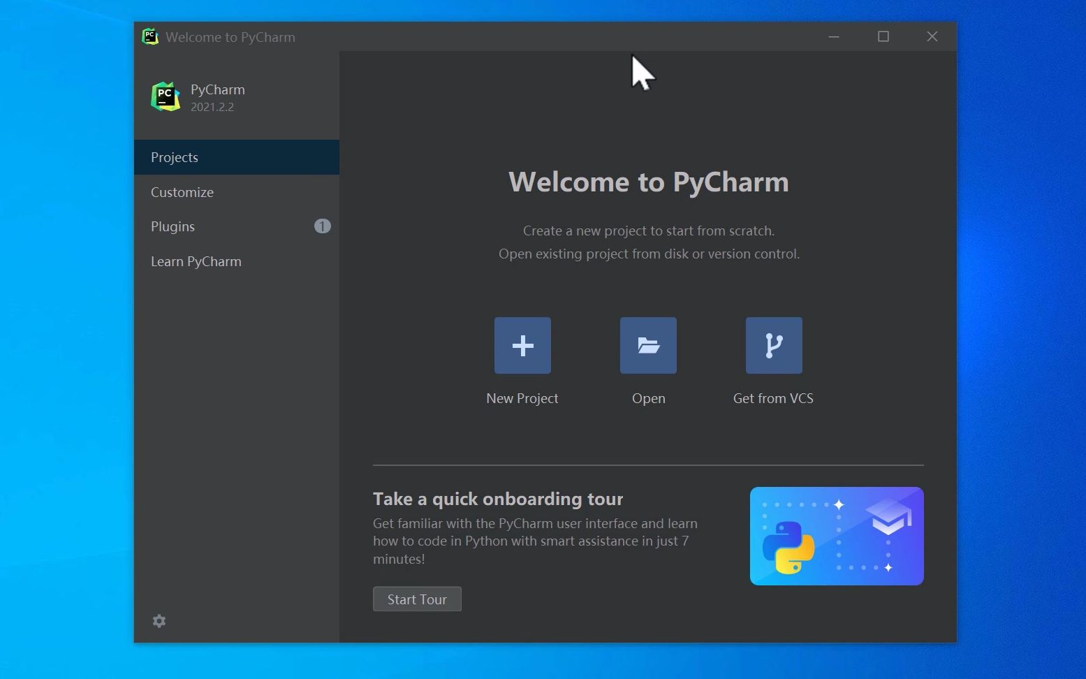The width and height of the screenshot is (1086, 679).
Task: Click the Open folder icon
Action: (647, 345)
